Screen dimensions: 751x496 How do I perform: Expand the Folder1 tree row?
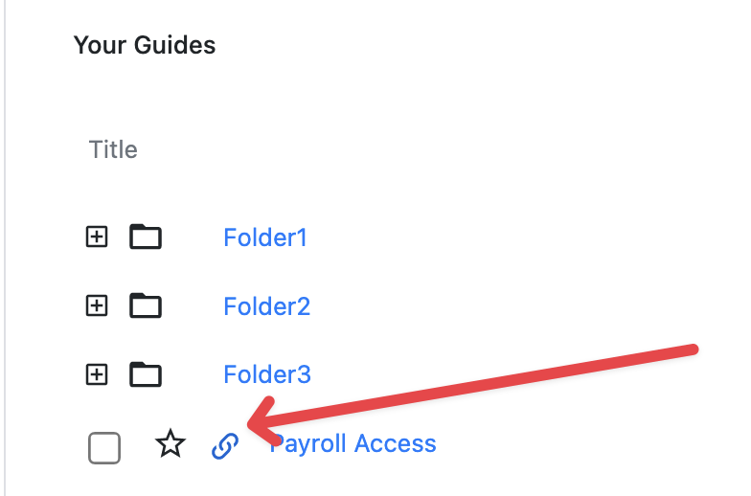click(97, 237)
